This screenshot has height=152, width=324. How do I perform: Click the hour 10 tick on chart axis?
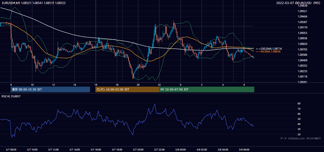click(32, 85)
